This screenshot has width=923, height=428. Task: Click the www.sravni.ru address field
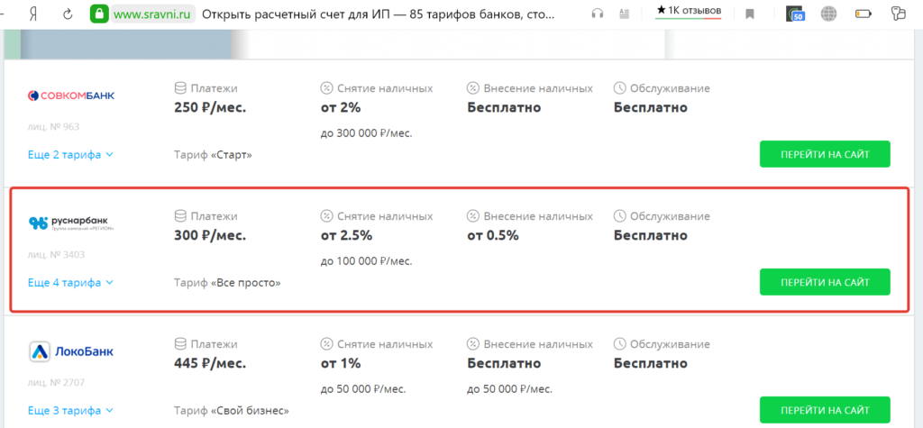point(153,14)
